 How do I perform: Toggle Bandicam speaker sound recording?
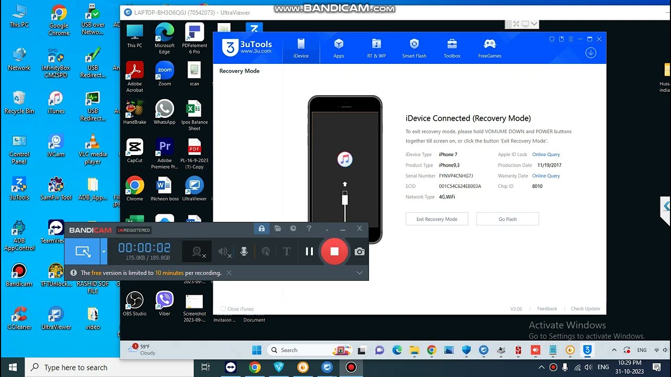[x=224, y=252]
